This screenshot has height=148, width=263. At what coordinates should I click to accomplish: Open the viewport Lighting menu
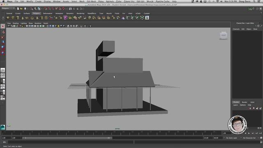click(x=24, y=23)
